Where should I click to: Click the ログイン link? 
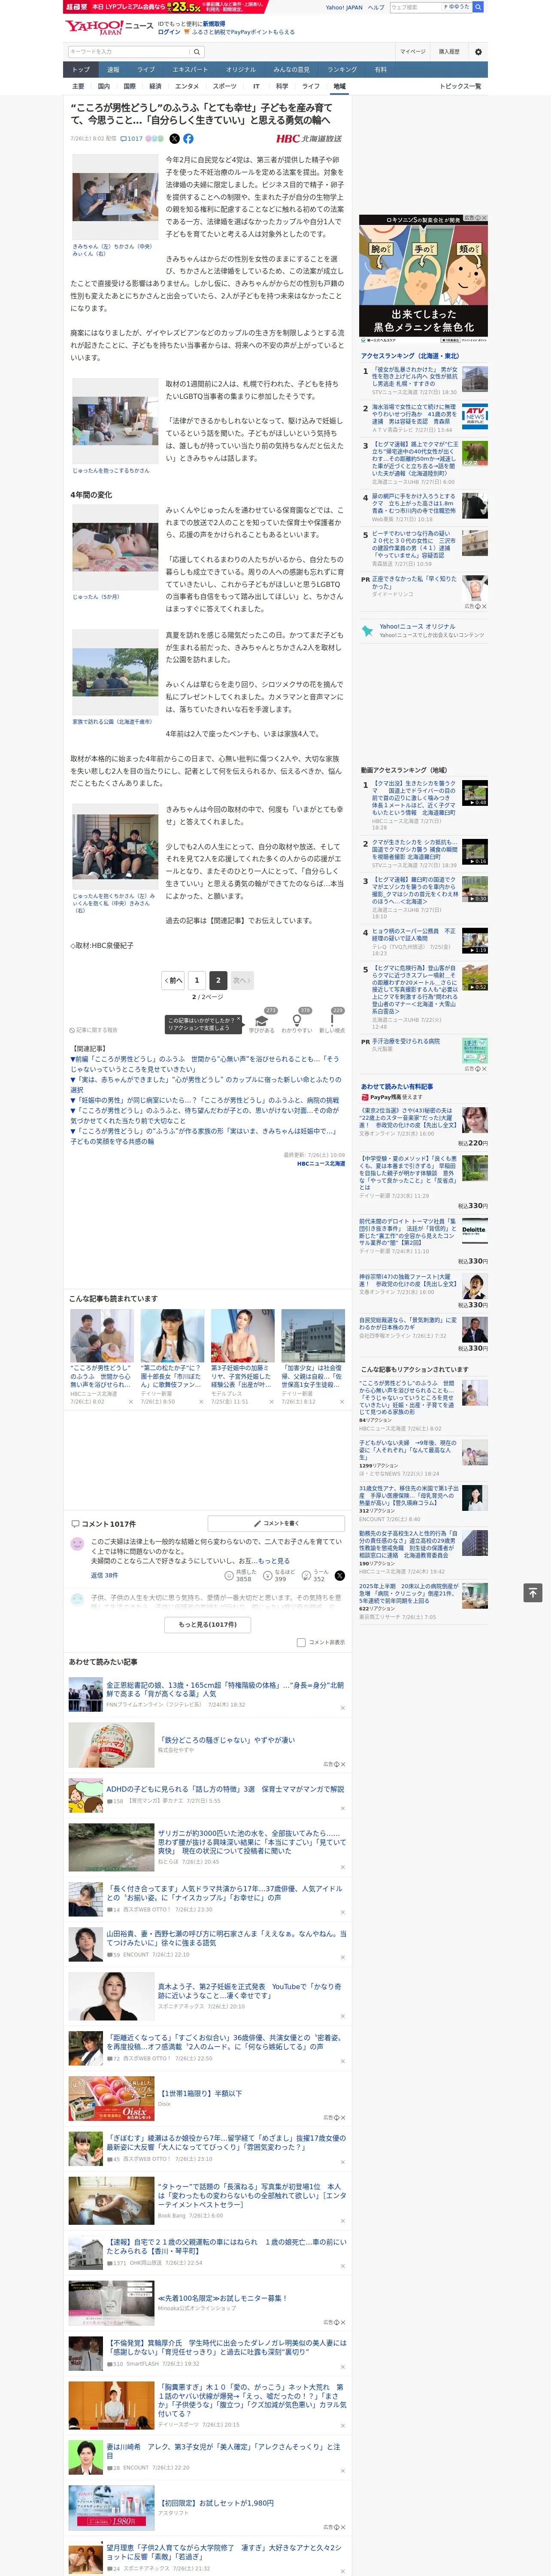[x=169, y=32]
